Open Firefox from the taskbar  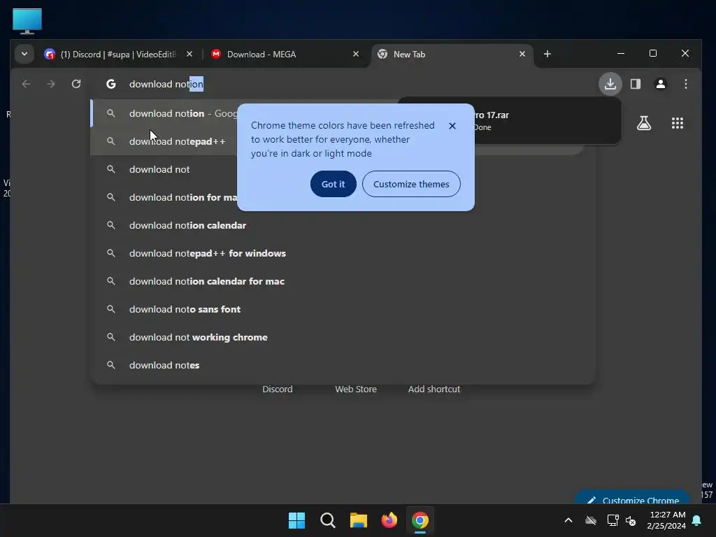(389, 520)
